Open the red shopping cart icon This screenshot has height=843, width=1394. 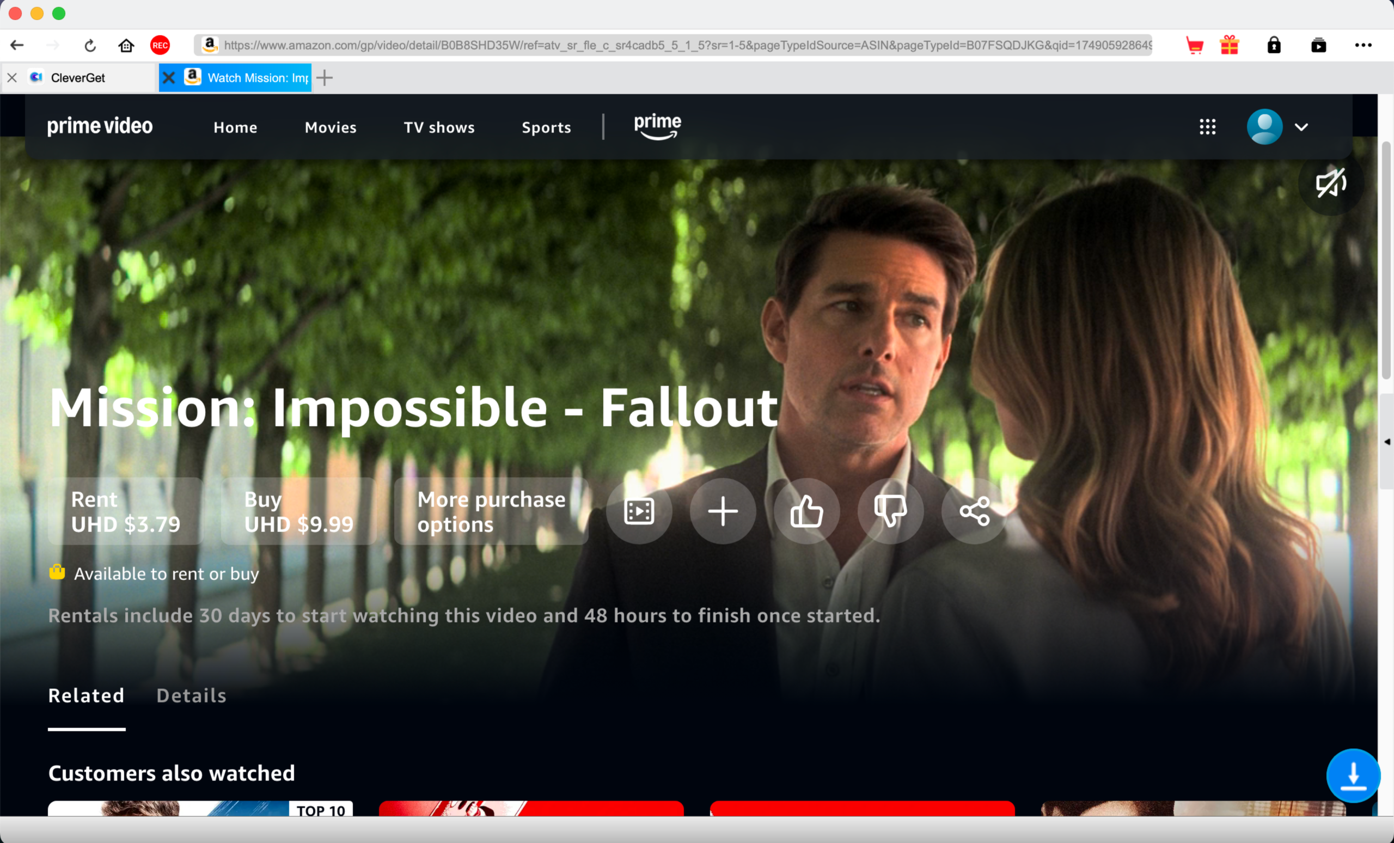coord(1194,45)
